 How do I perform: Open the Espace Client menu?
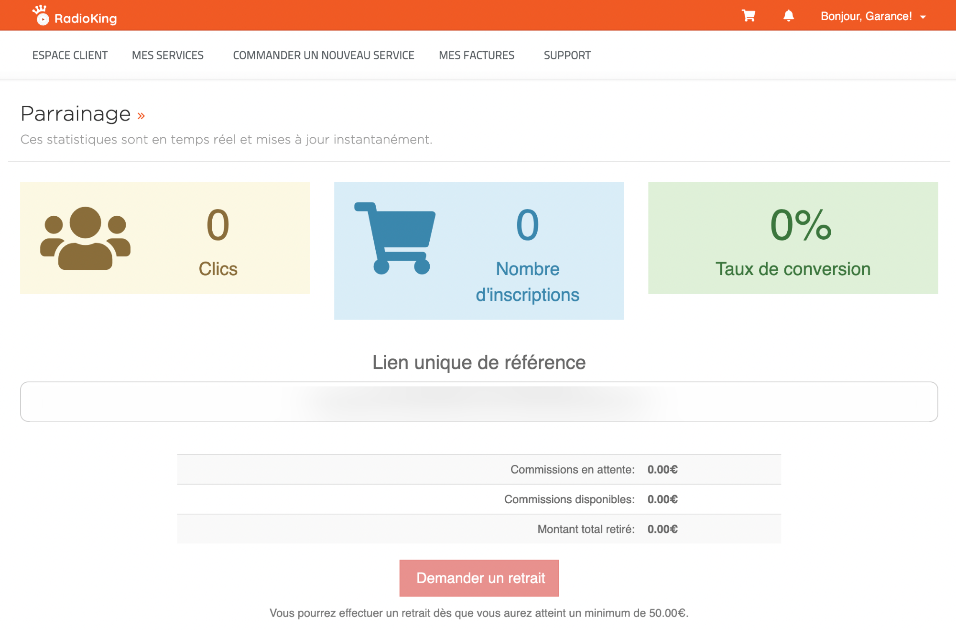(70, 55)
